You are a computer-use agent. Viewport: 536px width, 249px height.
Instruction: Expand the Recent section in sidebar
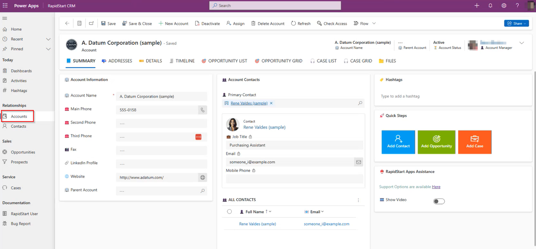point(48,39)
